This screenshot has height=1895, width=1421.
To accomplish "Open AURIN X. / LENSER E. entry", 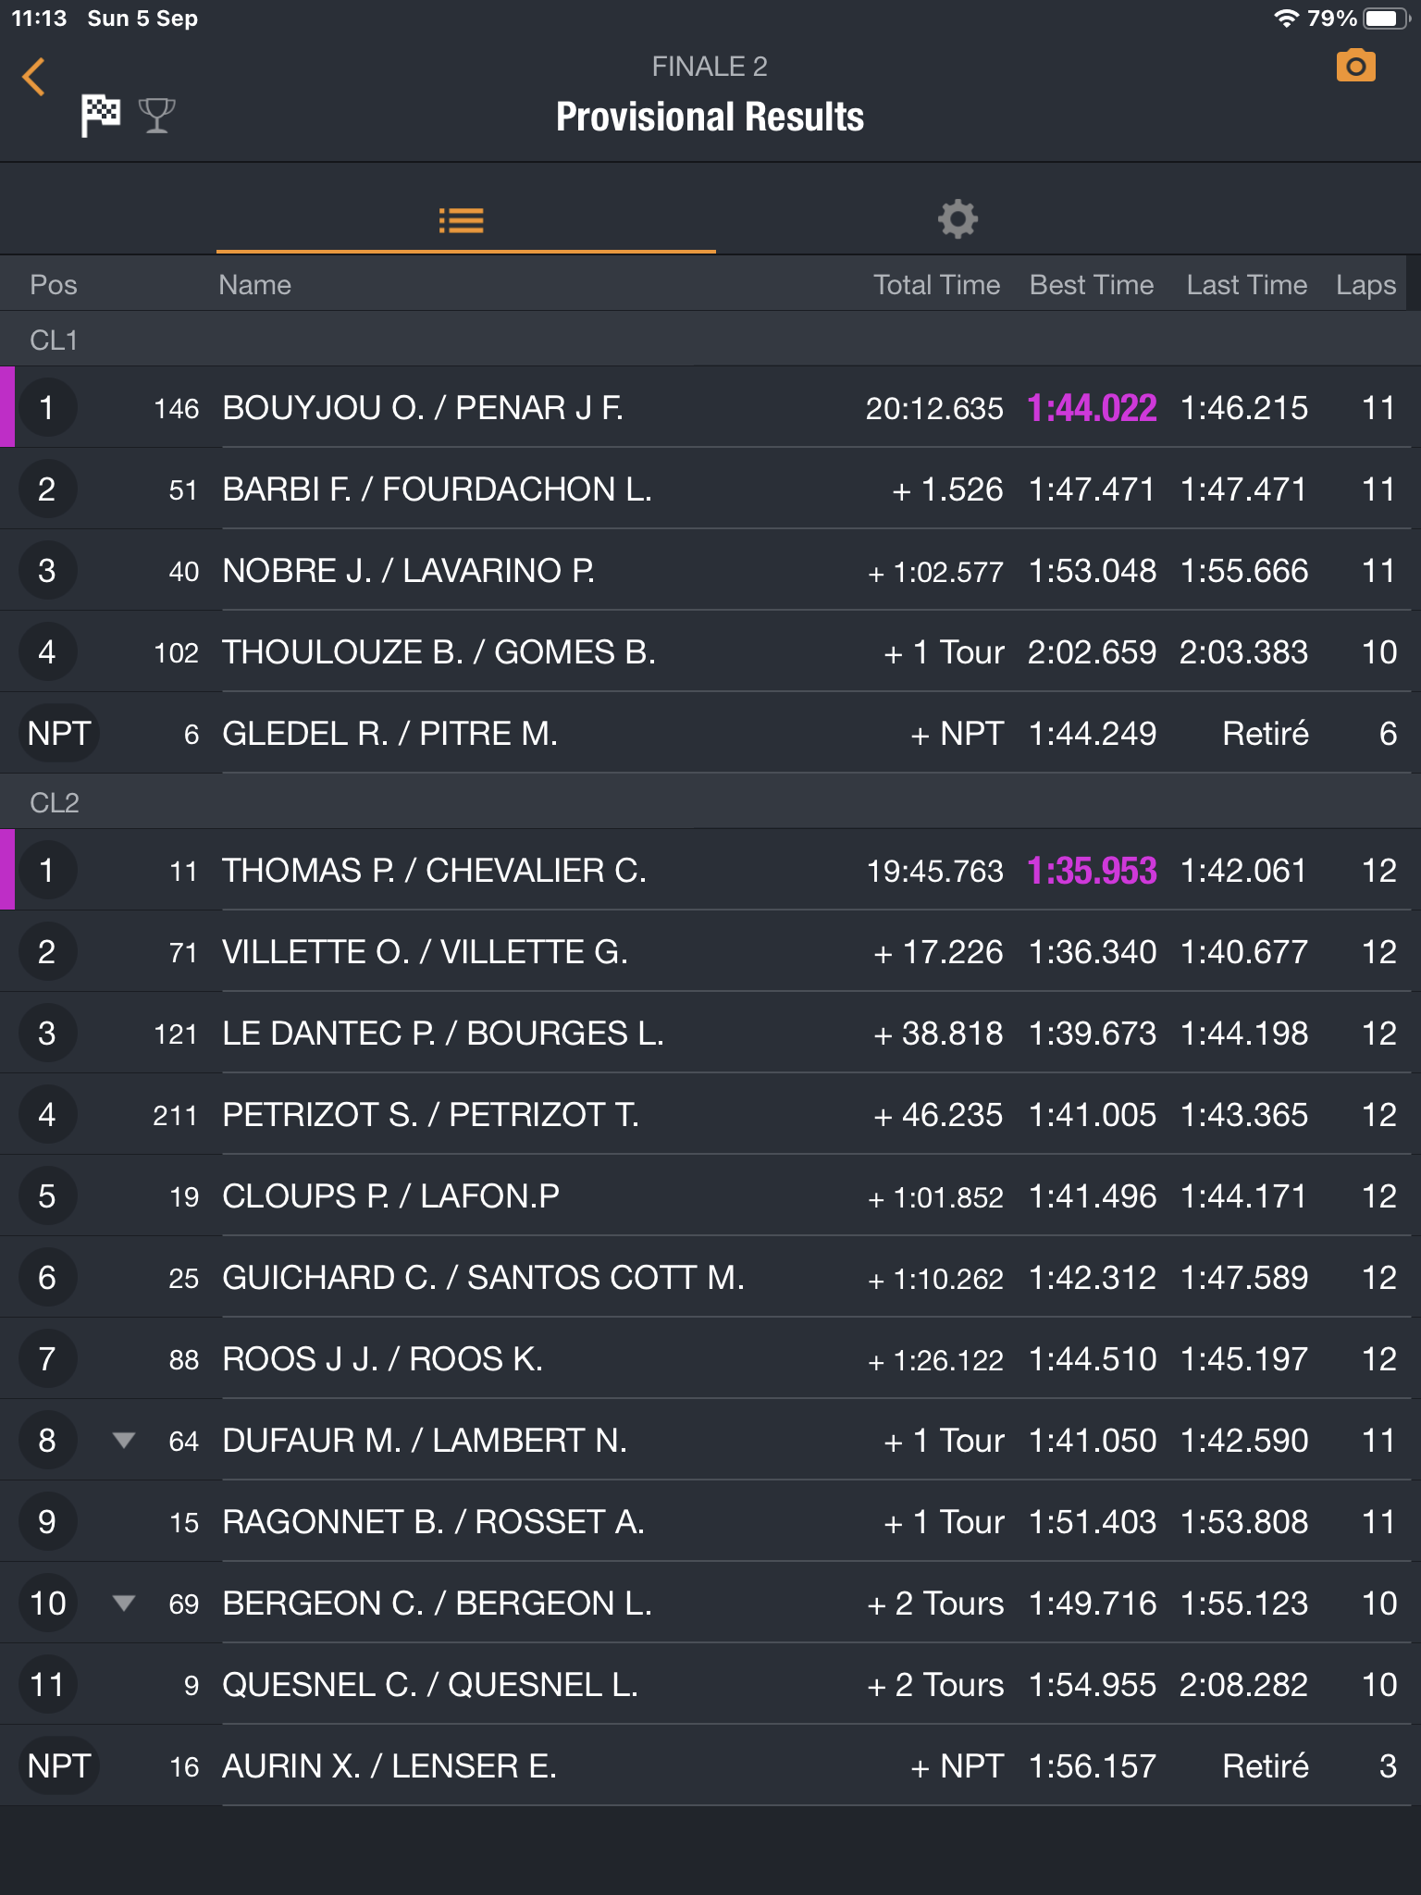I will (389, 1766).
